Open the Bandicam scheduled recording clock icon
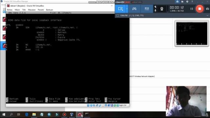The height and width of the screenshot is (118, 210). pos(187,2)
